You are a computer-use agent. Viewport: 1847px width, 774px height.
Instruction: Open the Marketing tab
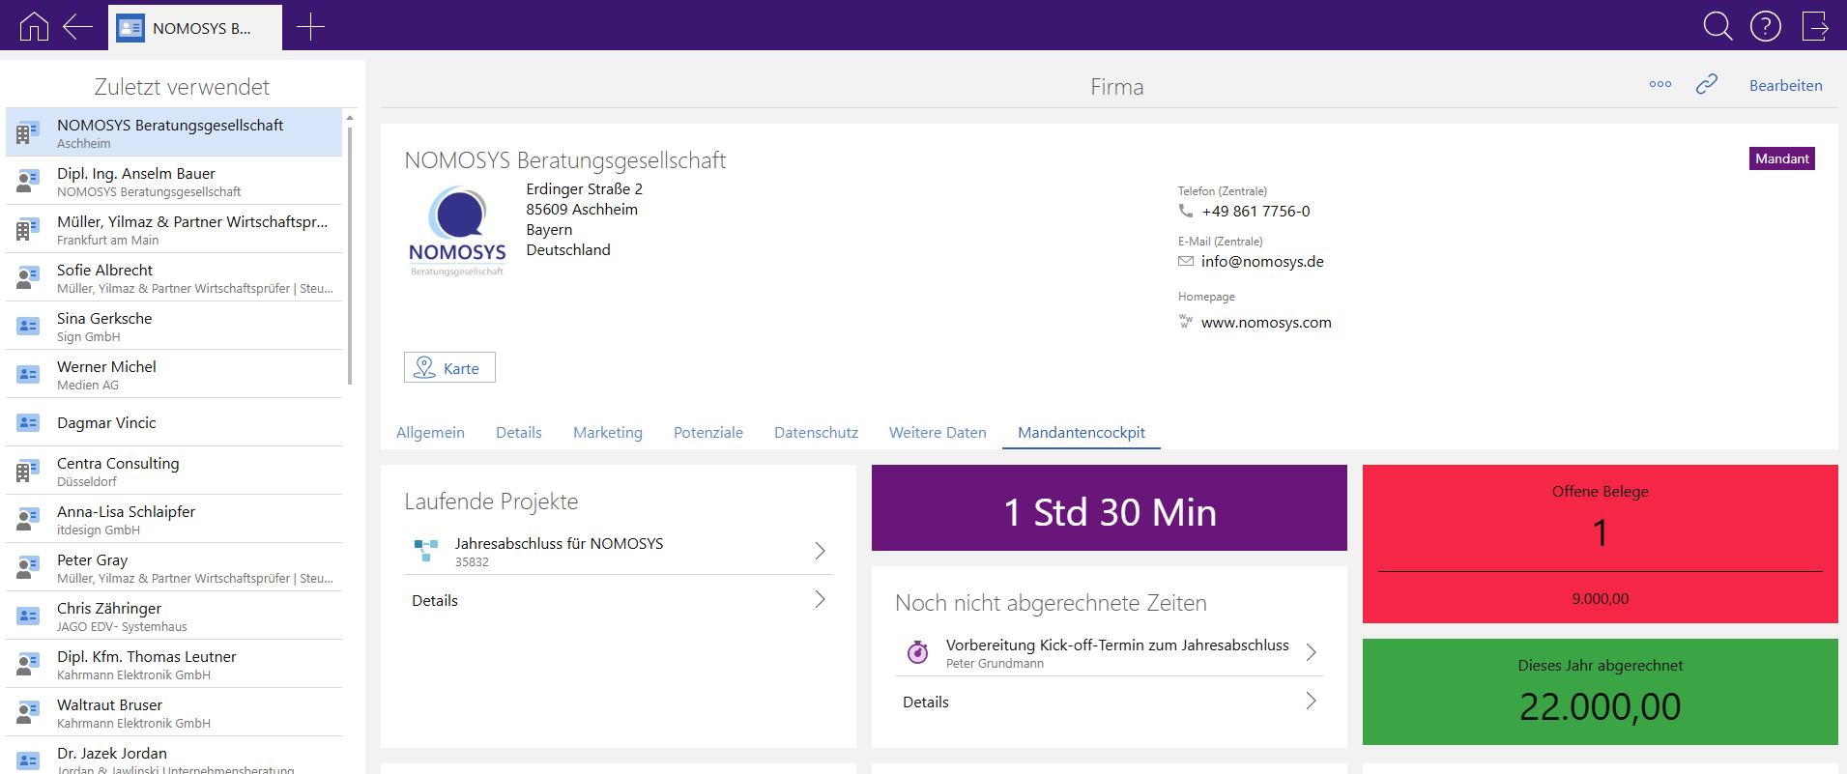coord(608,432)
